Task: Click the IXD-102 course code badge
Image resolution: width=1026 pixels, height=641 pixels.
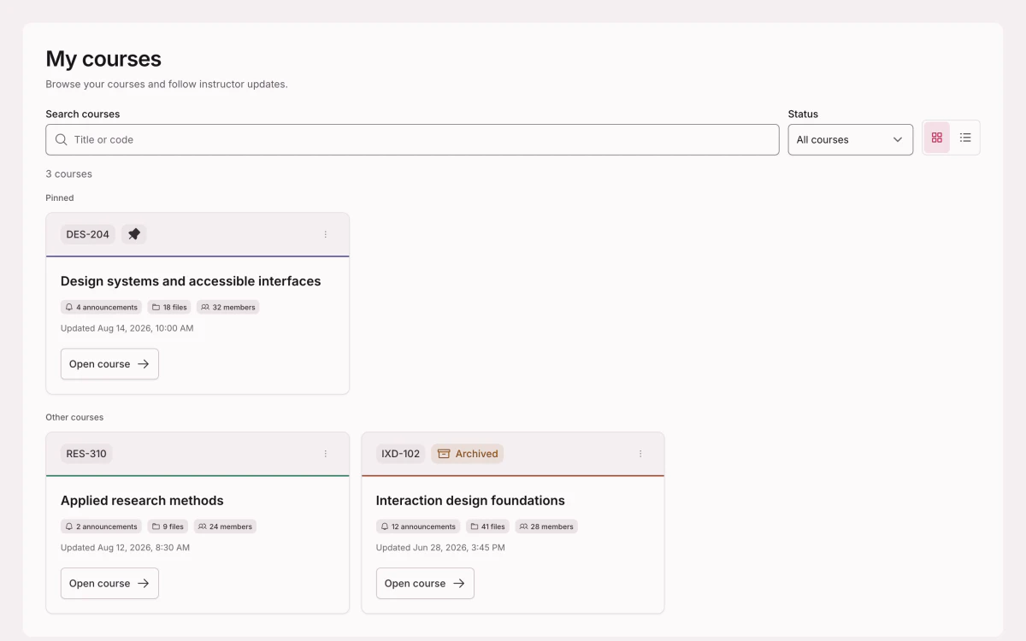Action: click(401, 454)
